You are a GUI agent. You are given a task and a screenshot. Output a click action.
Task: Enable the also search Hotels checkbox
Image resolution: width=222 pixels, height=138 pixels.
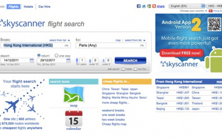coord(123,69)
